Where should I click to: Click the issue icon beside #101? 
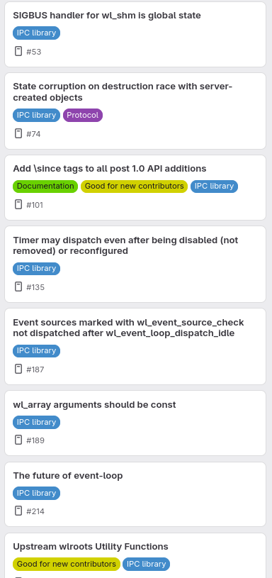(18, 204)
